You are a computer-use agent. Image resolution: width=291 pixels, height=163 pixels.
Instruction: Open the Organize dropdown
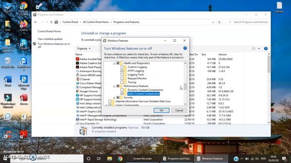coord(84,48)
